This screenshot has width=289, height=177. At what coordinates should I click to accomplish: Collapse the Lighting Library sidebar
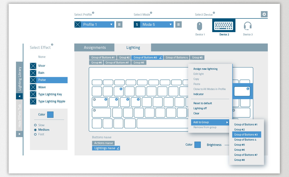19,96
